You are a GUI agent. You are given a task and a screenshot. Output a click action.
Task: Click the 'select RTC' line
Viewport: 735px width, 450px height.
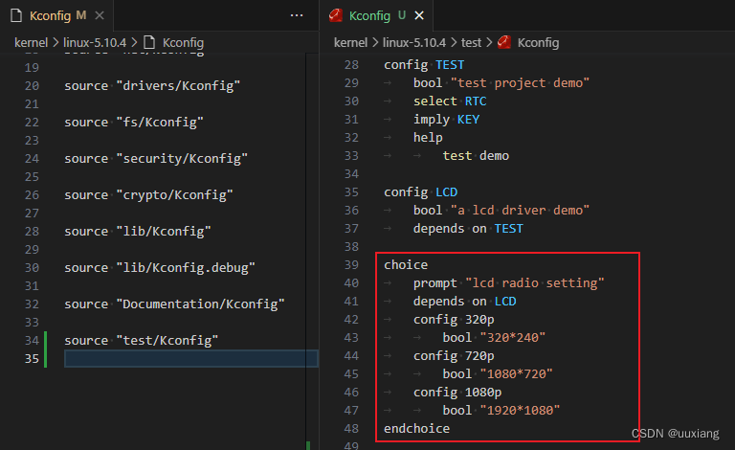click(450, 101)
